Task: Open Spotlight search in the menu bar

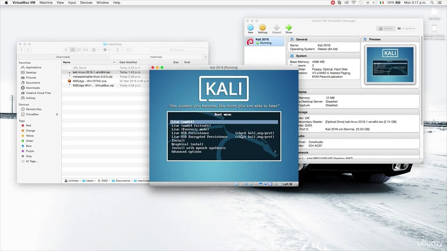Action: coord(432,2)
